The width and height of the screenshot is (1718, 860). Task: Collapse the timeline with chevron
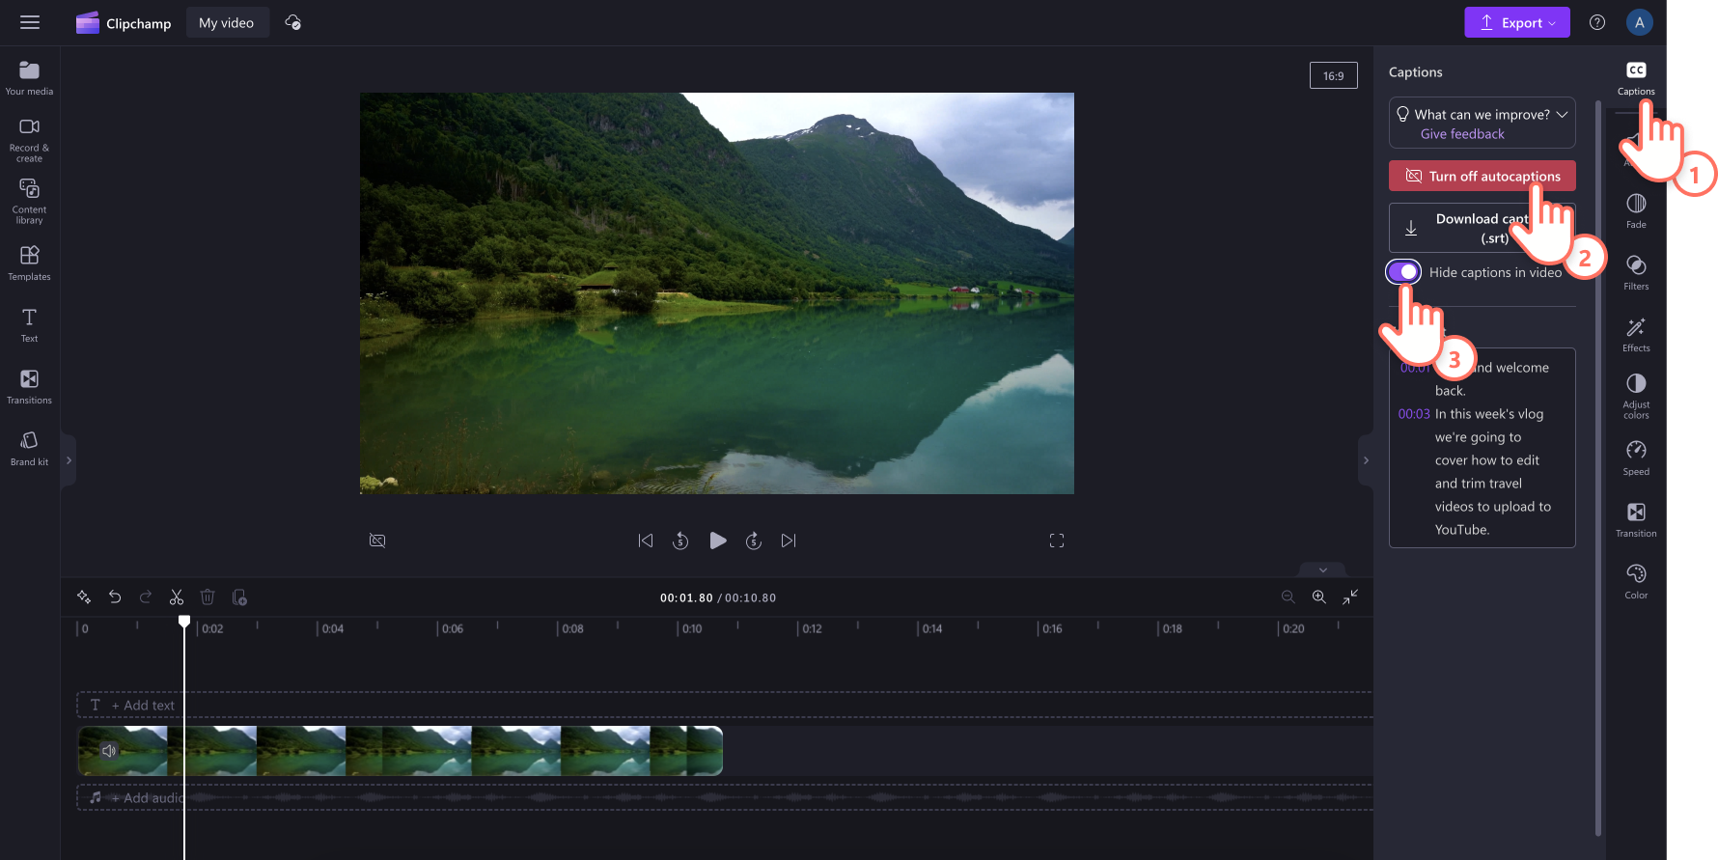click(1322, 569)
